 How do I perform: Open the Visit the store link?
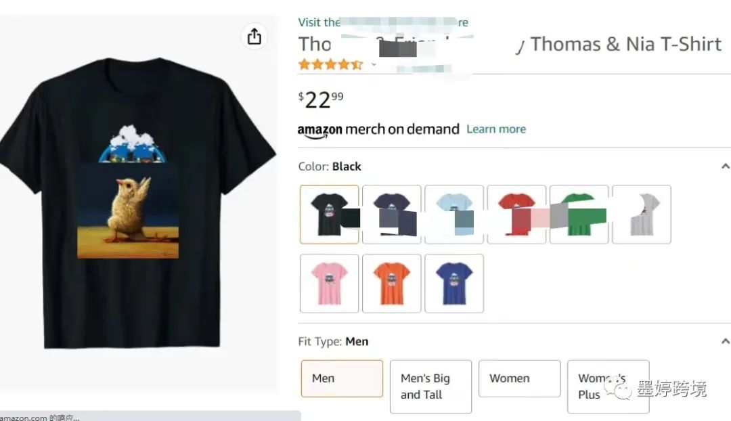pos(383,22)
